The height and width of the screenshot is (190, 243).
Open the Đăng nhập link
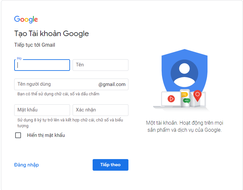point(26,165)
